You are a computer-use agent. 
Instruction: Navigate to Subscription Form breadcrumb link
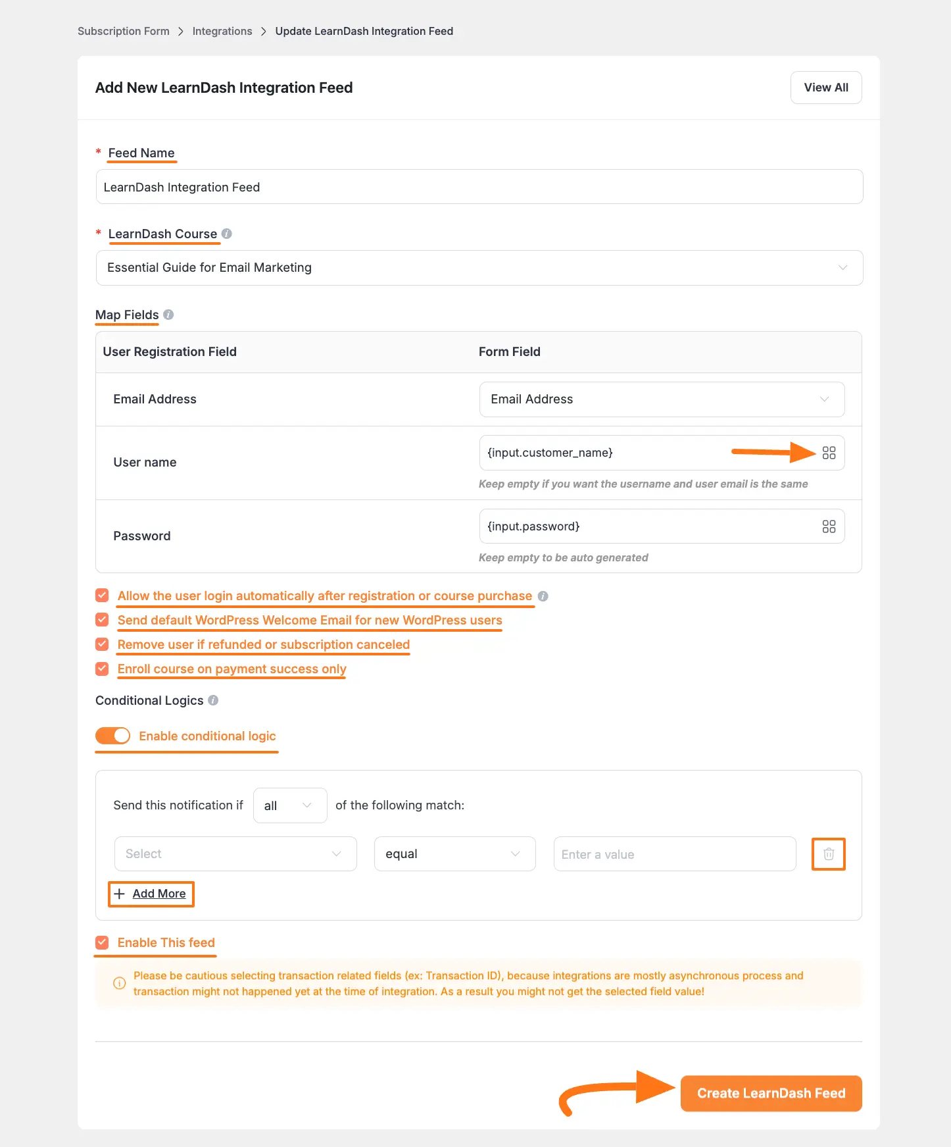coord(123,31)
